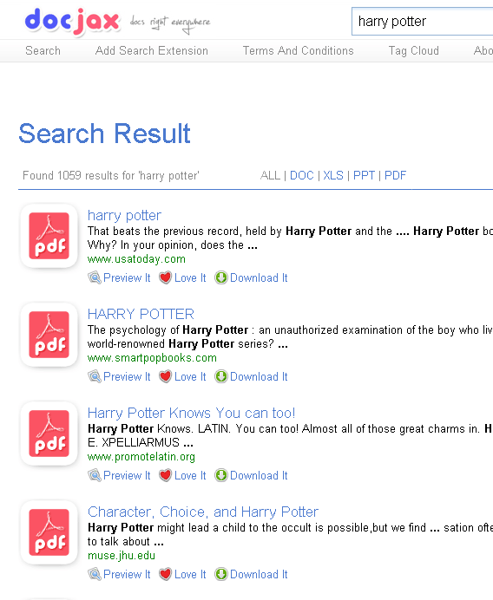
Task: Click 'Love It' under usatoday result
Action: click(190, 277)
